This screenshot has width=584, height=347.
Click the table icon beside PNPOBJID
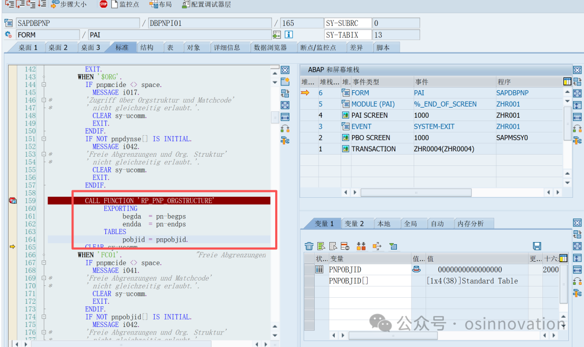click(x=319, y=269)
